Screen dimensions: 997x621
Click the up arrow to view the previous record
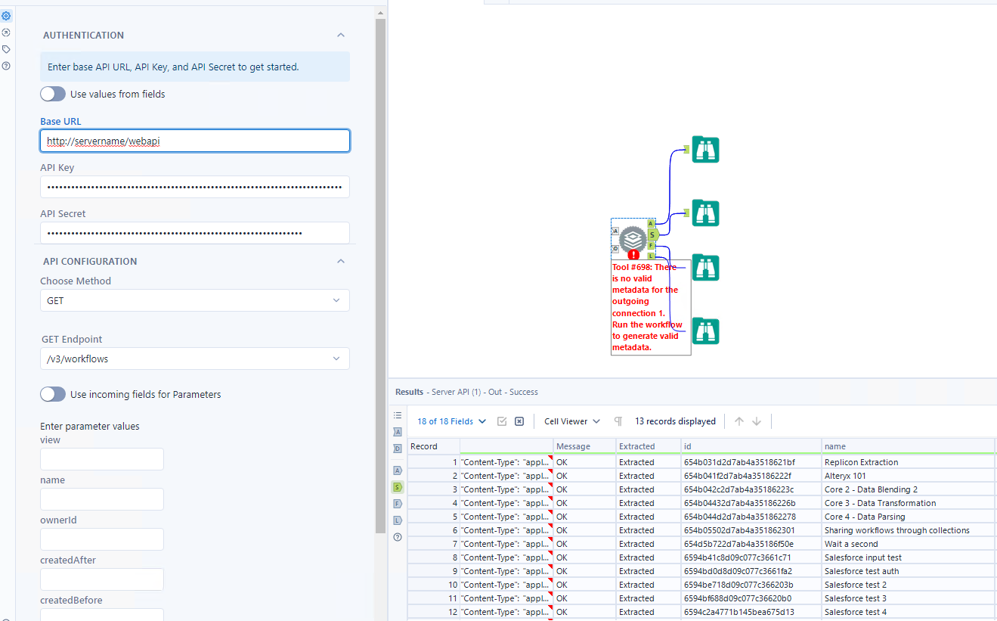click(738, 421)
